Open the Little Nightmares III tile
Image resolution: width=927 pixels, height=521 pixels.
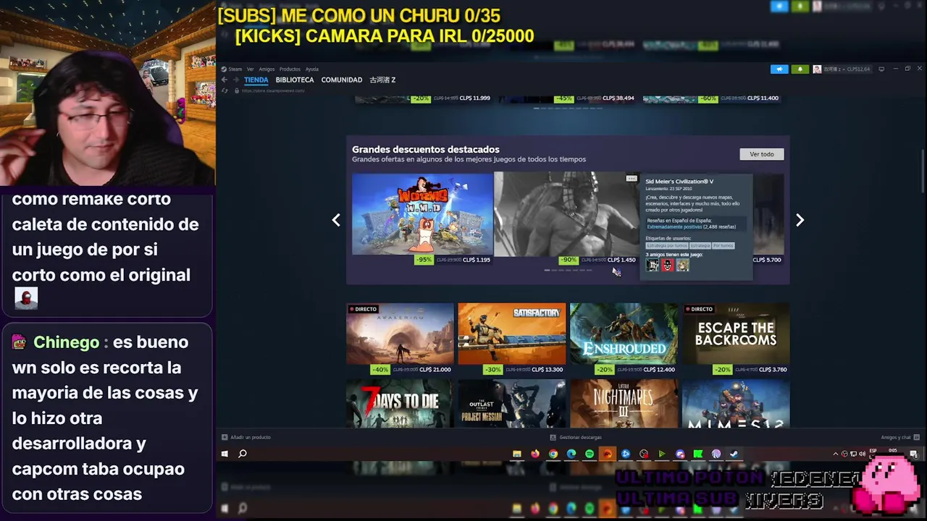[624, 403]
